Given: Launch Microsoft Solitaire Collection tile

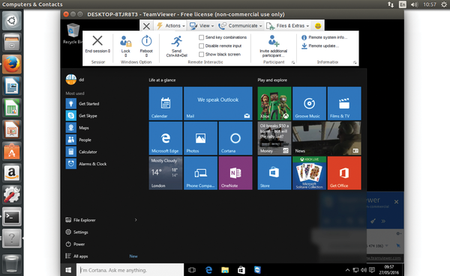Looking at the screenshot, I should pos(309,173).
